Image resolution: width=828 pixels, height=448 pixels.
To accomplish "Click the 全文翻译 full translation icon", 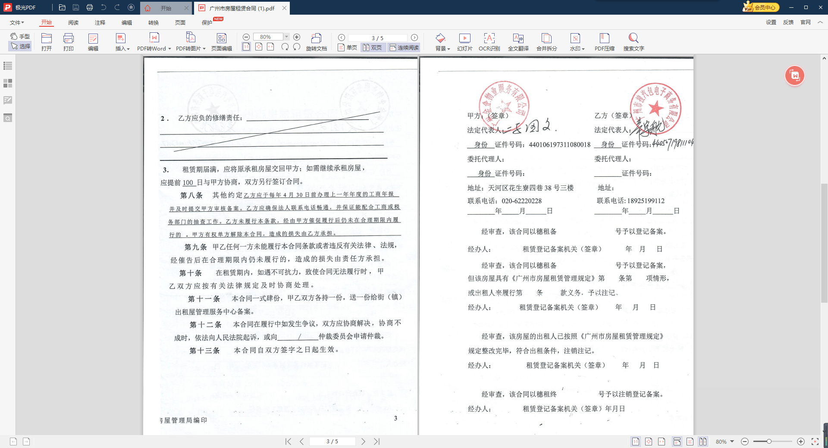I will click(x=518, y=42).
